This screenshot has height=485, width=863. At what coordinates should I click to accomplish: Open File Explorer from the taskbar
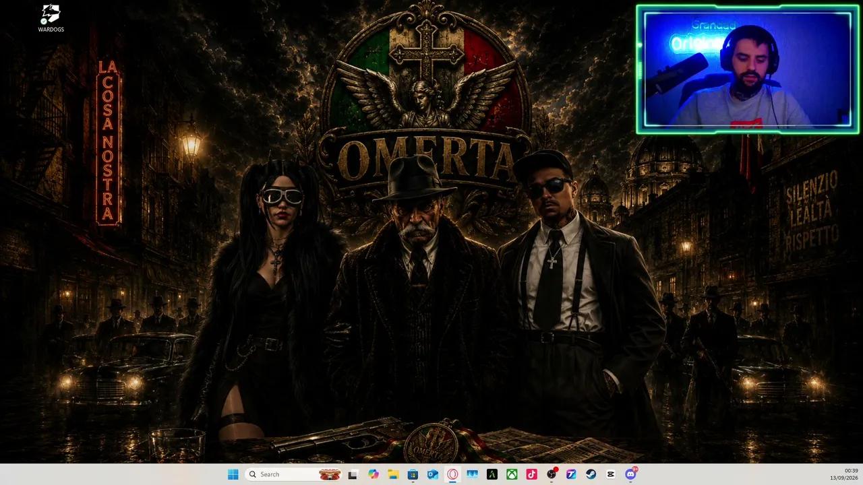(x=392, y=474)
